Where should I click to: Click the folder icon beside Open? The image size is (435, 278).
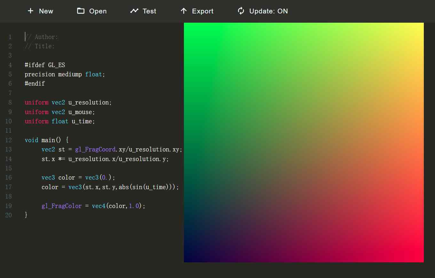point(81,11)
